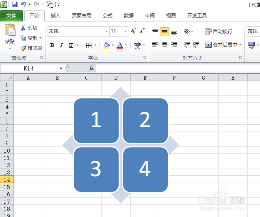Decrease indent icon in alignment group
The image size is (260, 217).
187,45
